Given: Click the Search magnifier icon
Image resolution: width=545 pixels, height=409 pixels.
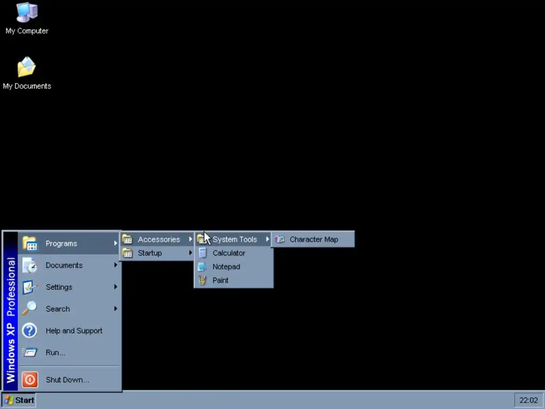Looking at the screenshot, I should click(30, 309).
